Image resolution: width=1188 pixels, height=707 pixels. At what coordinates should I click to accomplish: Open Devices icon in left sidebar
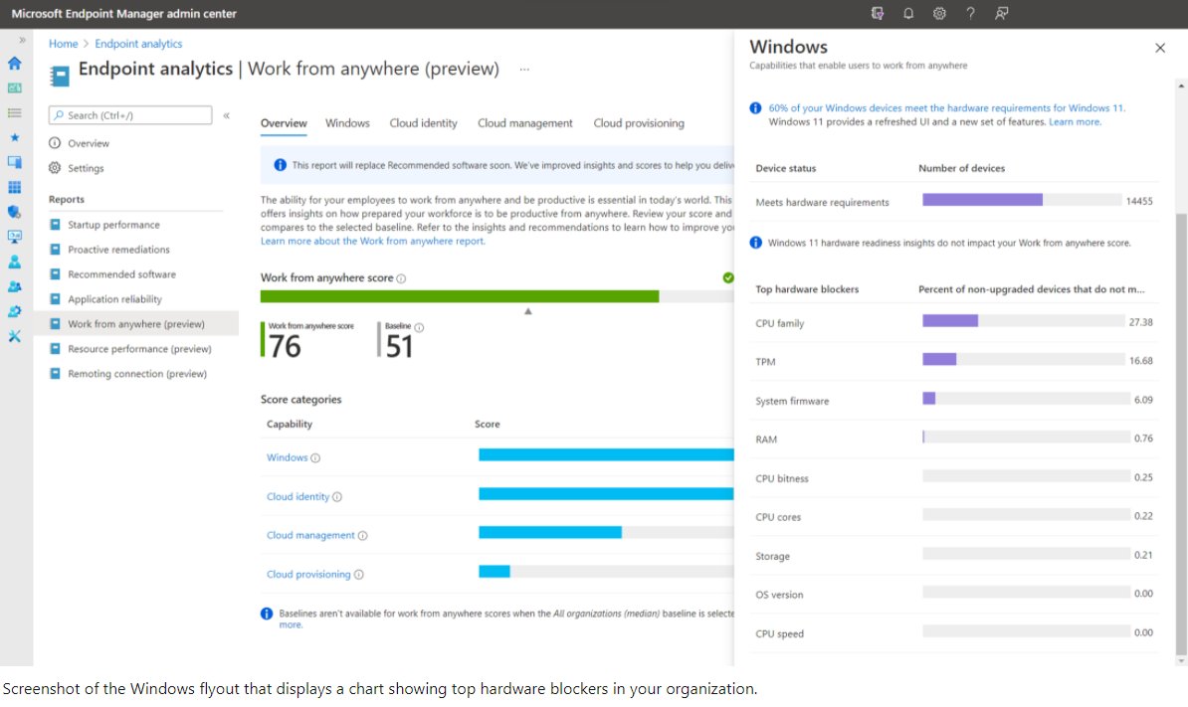click(x=14, y=162)
